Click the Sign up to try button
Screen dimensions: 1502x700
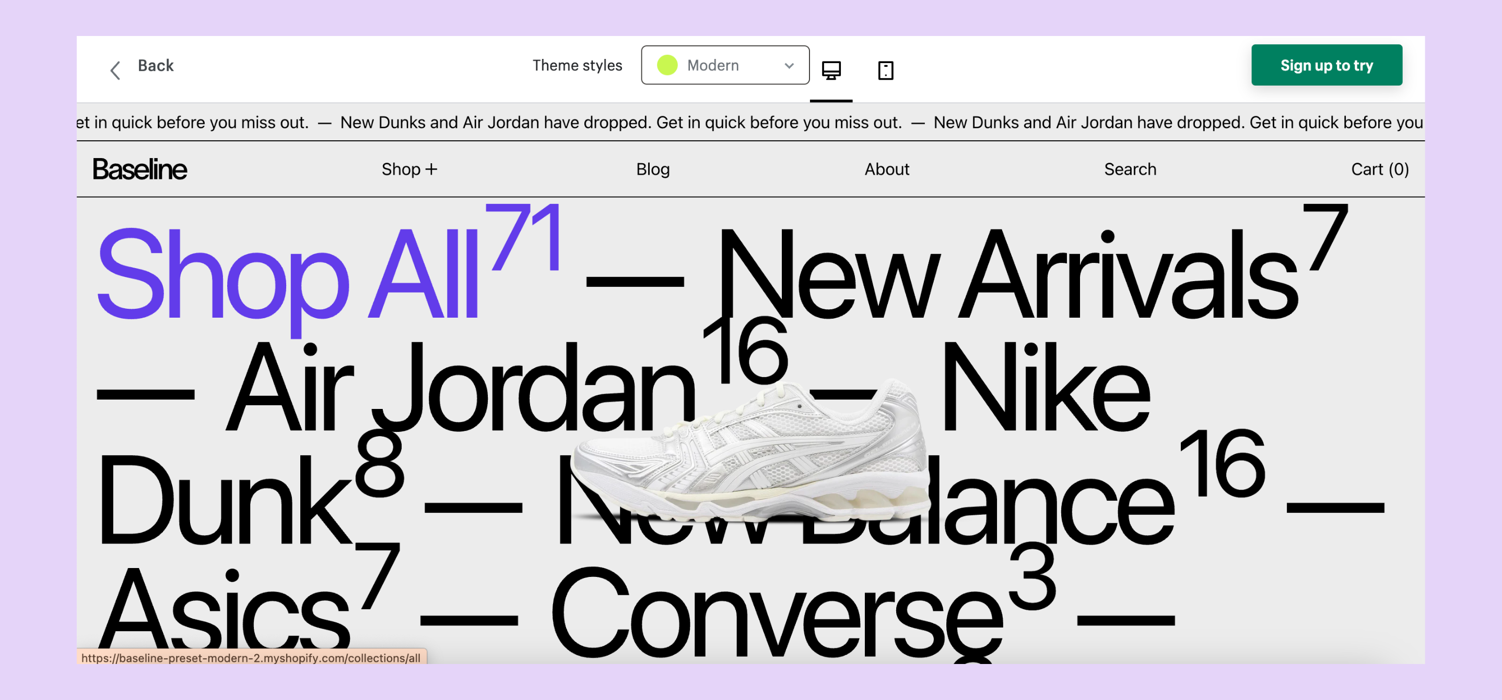click(1326, 65)
